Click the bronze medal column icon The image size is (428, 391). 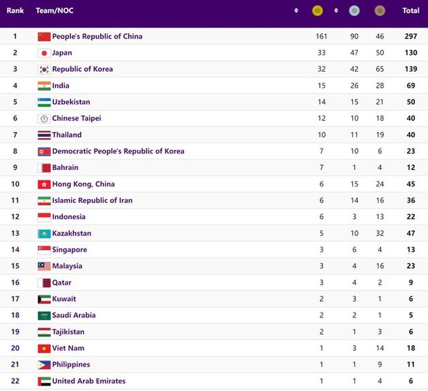(x=380, y=10)
